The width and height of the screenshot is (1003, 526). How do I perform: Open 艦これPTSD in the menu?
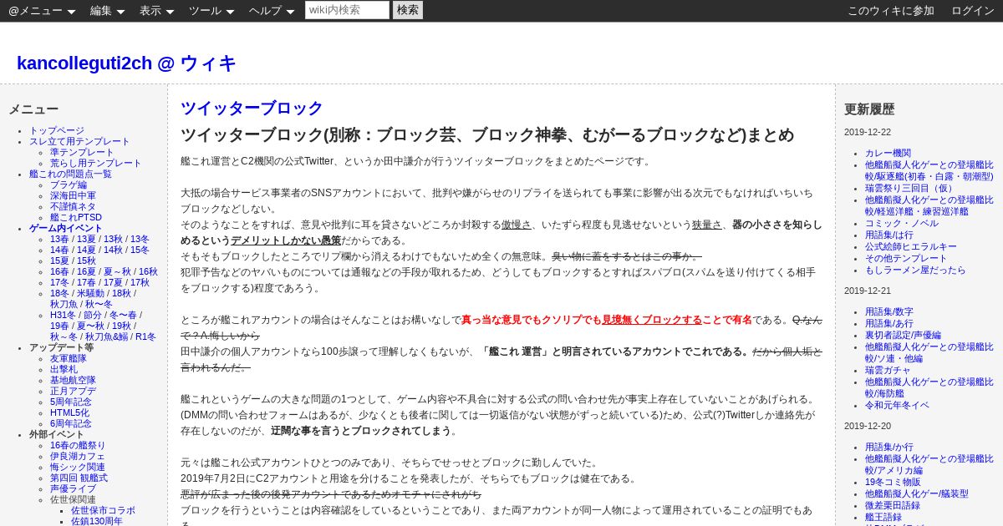76,218
